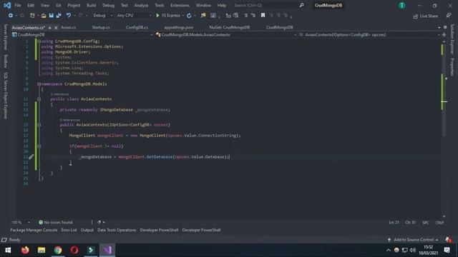Click the Save All toolbar icon
Screen dimensions: 458x257
pyautogui.click(x=59, y=16)
